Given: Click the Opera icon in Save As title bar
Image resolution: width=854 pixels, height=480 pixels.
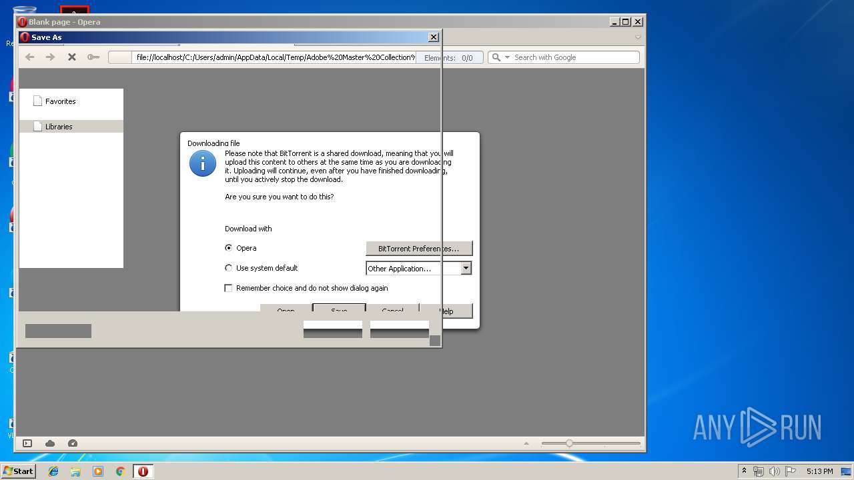Looking at the screenshot, I should pos(25,37).
